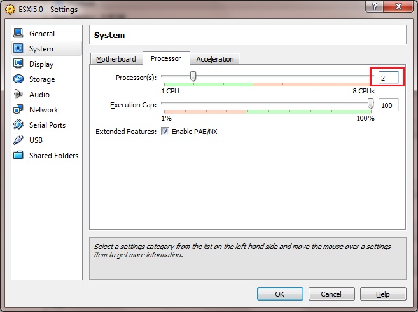Go to Display settings
The height and width of the screenshot is (312, 418).
coord(41,64)
